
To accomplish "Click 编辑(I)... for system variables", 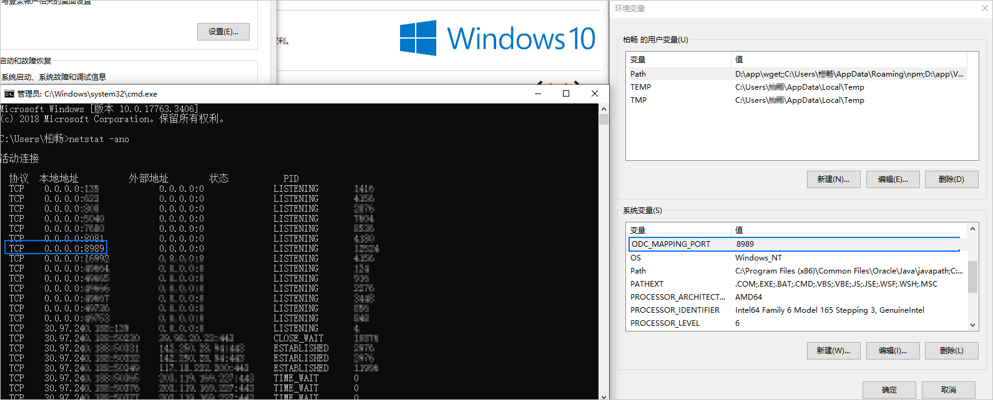I will 893,351.
